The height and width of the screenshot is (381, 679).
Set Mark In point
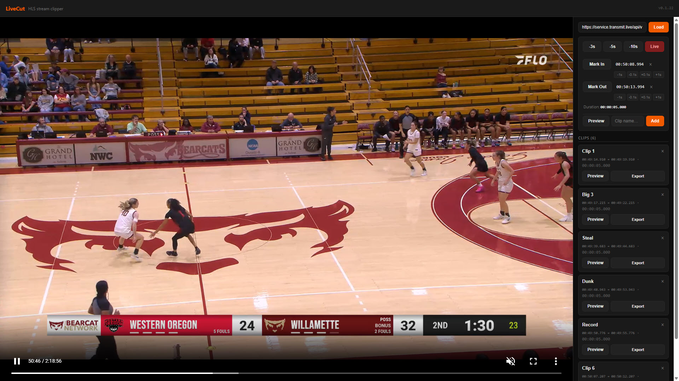coord(597,64)
